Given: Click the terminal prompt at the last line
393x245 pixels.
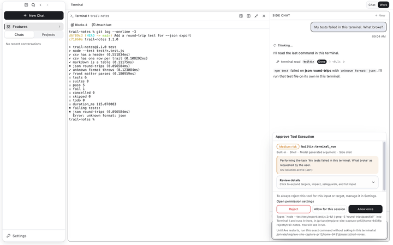Looking at the screenshot, I should [82, 119].
